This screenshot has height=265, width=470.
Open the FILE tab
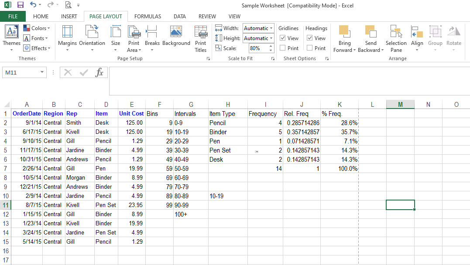point(13,17)
